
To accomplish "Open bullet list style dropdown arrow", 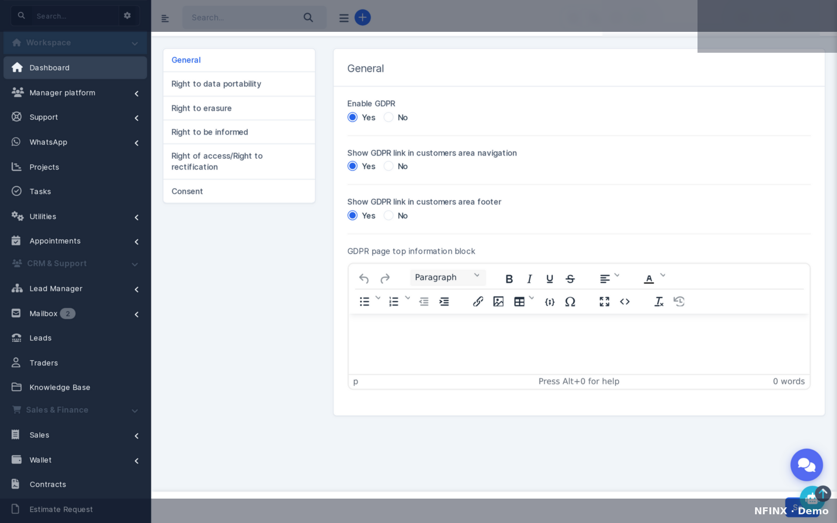I will pos(378,298).
